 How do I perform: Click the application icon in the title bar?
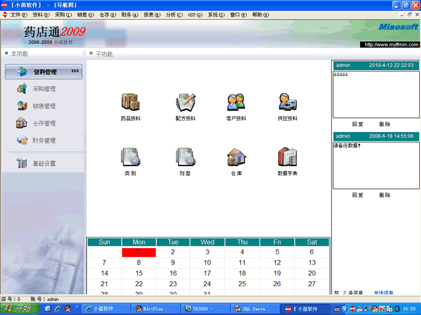[4, 5]
